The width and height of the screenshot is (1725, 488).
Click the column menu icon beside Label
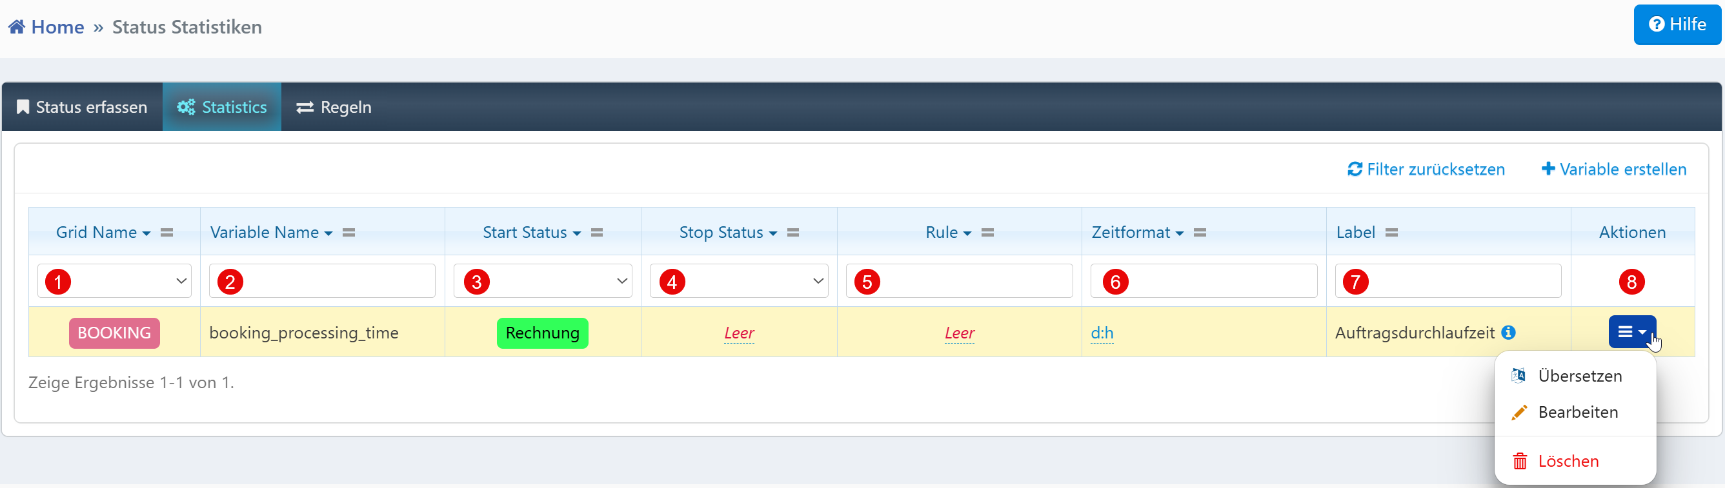tap(1391, 233)
